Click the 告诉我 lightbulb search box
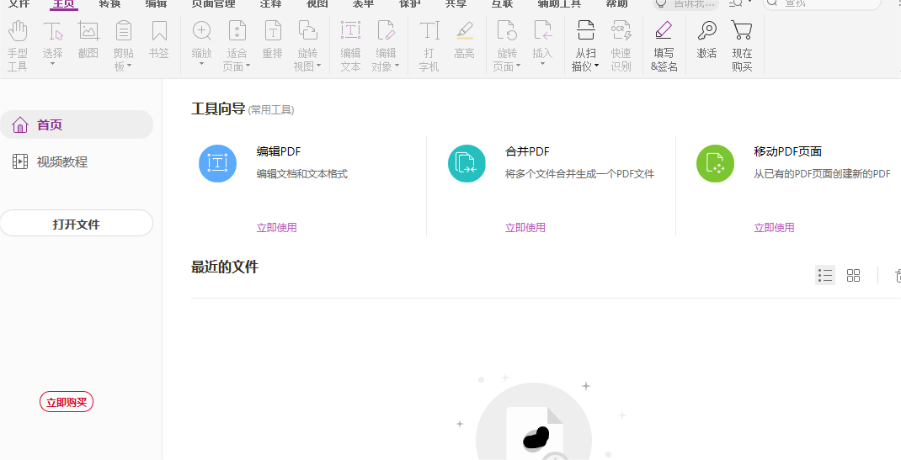 686,3
